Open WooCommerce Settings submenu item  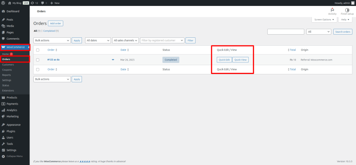tap(7, 80)
